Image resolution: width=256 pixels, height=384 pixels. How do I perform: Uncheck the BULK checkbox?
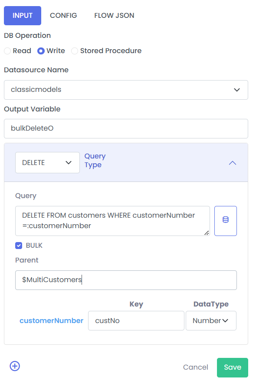point(19,246)
